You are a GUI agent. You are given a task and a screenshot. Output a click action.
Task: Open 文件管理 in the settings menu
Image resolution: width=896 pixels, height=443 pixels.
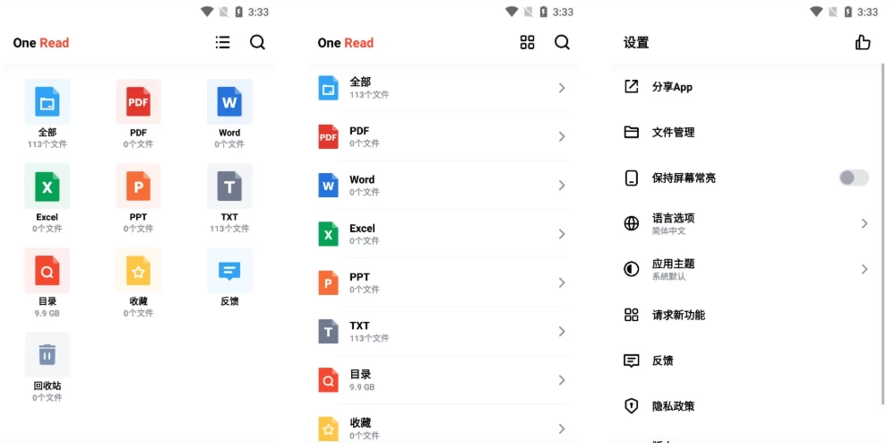(673, 133)
